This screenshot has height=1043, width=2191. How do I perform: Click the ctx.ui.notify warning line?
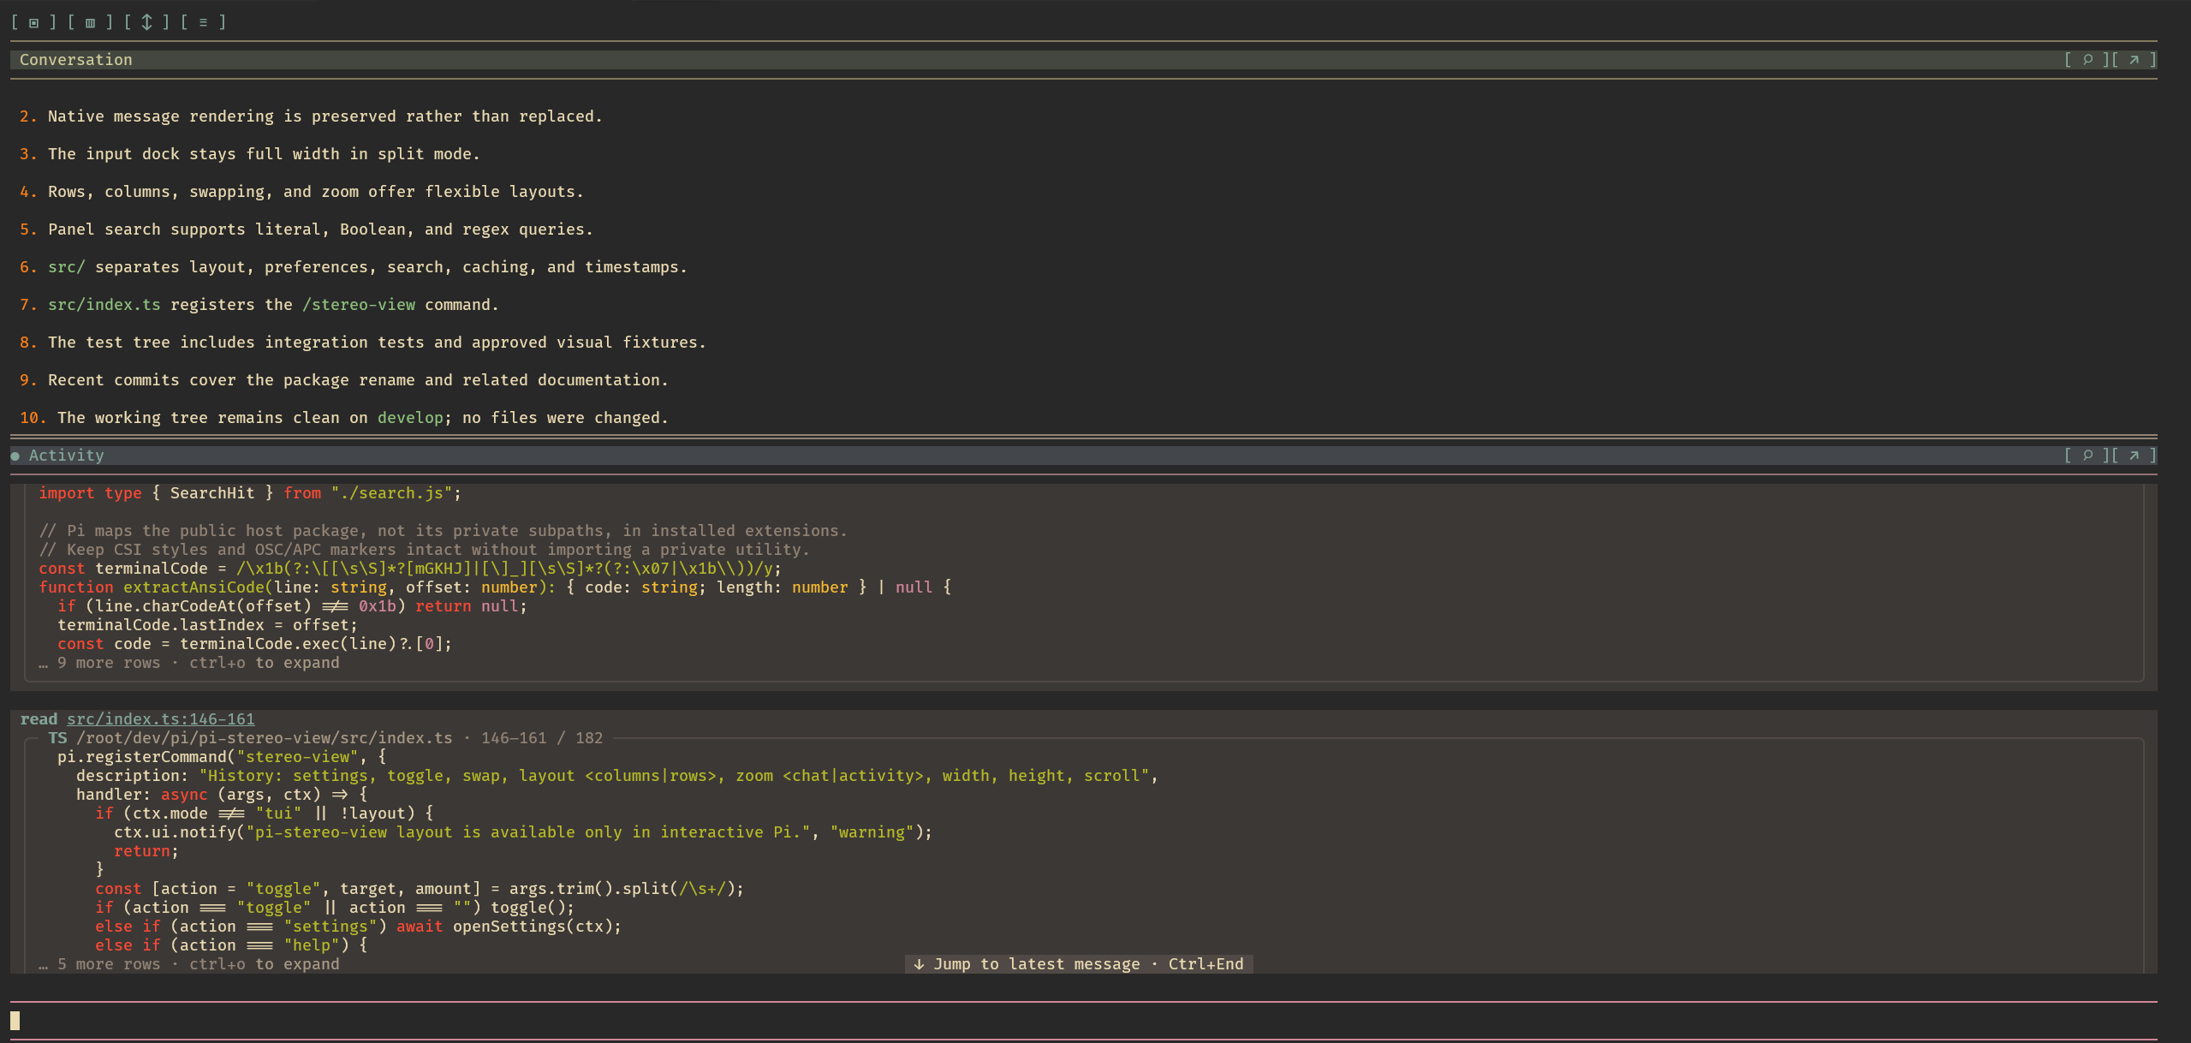(x=523, y=832)
